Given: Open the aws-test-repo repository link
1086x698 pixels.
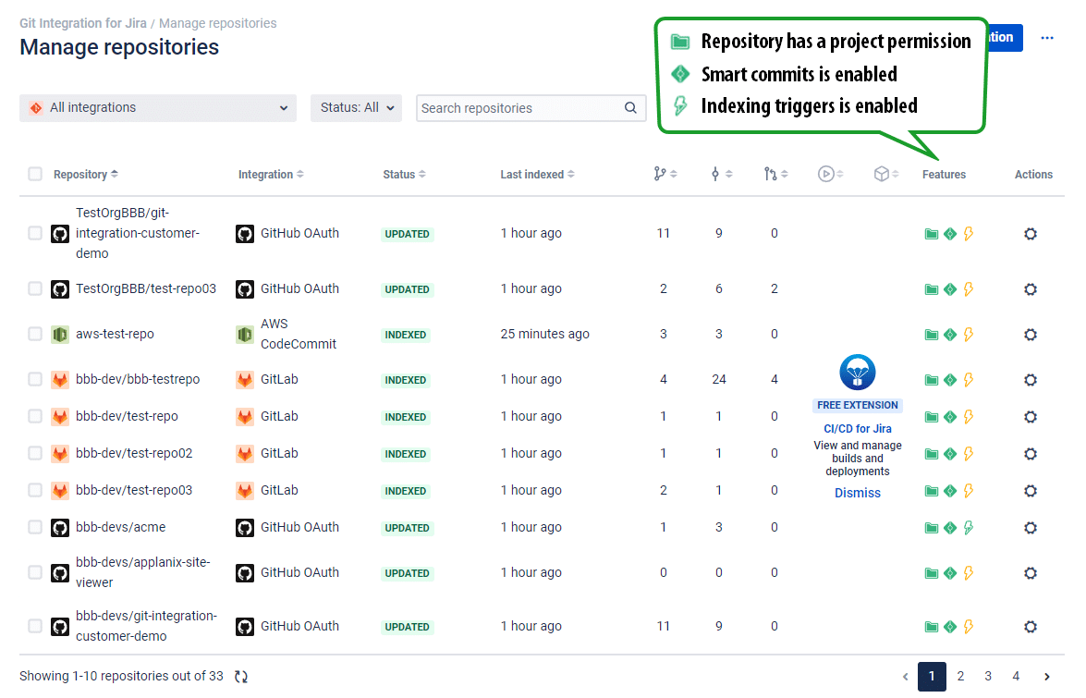Looking at the screenshot, I should click(115, 334).
